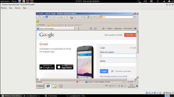Click the Bluetooth icon in top panel
Screen dimensions: 174x97
pos(158,1)
